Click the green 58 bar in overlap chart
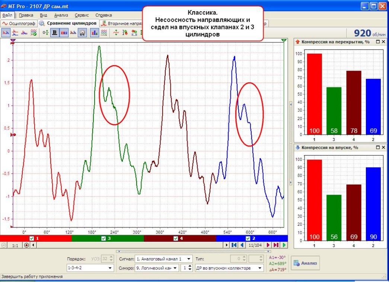The width and height of the screenshot is (389, 282). pos(334,111)
